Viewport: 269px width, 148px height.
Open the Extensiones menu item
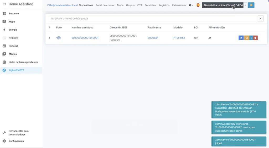[x=179, y=5]
